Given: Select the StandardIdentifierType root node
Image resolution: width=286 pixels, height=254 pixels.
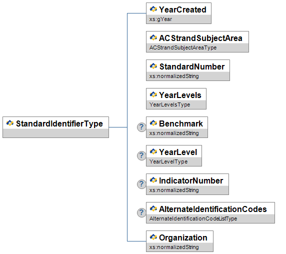Looking at the screenshot, I should tap(56, 127).
